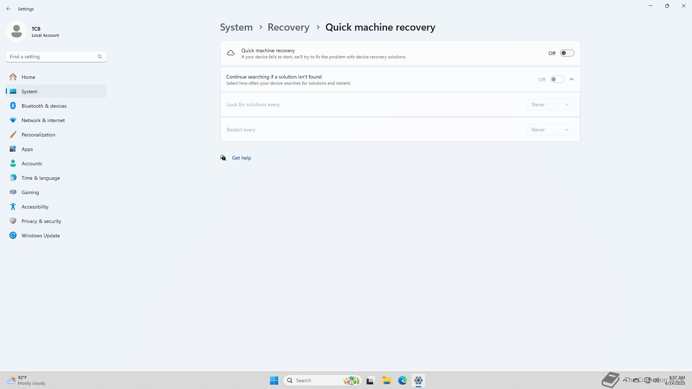Image resolution: width=692 pixels, height=389 pixels.
Task: Open Look for solutions every dropdown
Action: 550,104
